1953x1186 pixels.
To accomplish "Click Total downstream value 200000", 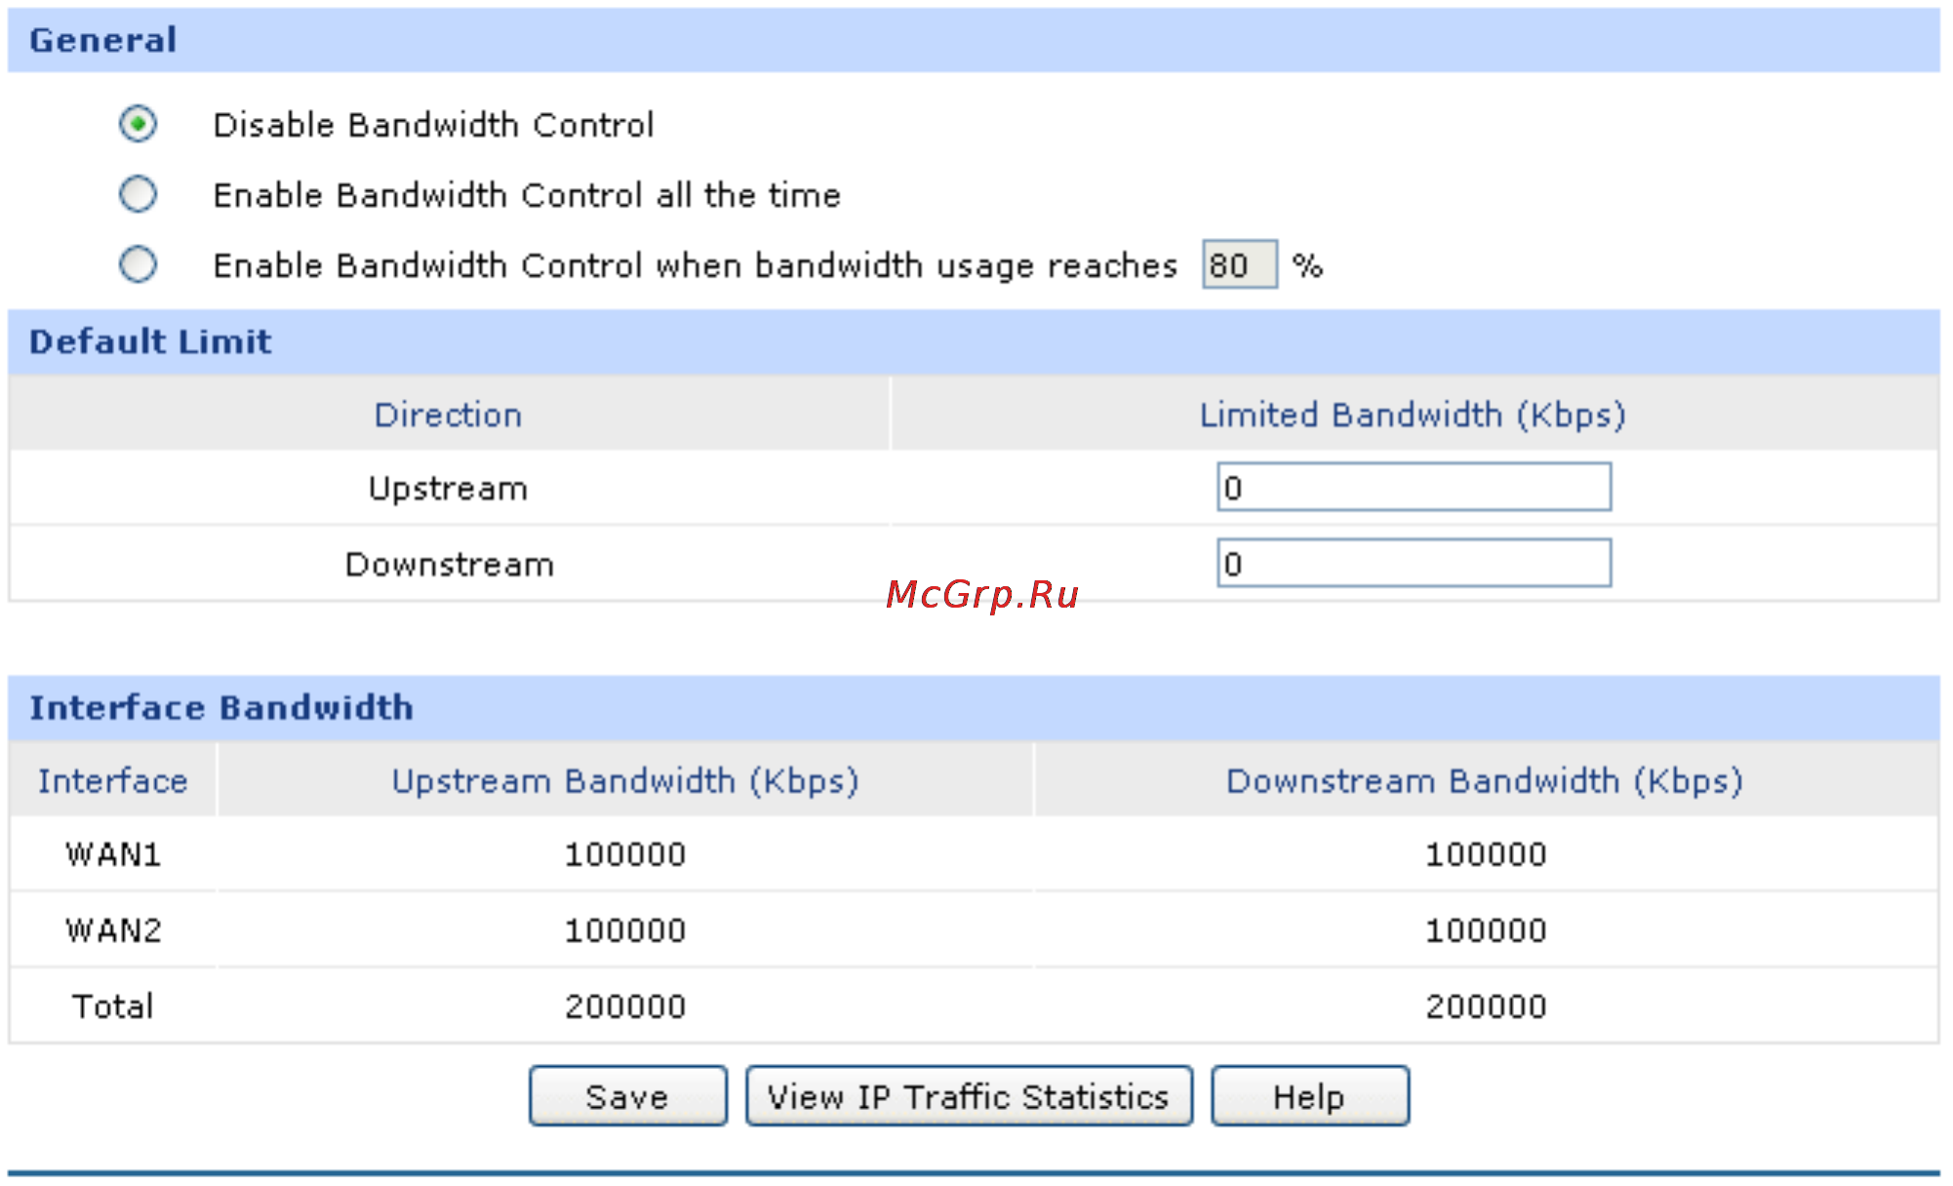I will pos(1486,1007).
